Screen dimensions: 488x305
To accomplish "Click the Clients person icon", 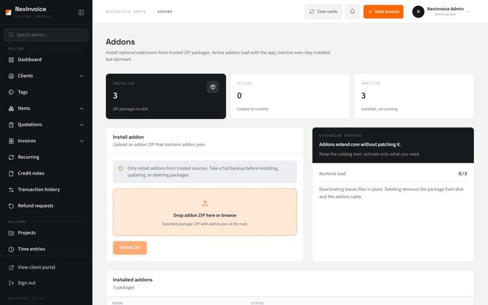I will click(x=11, y=76).
